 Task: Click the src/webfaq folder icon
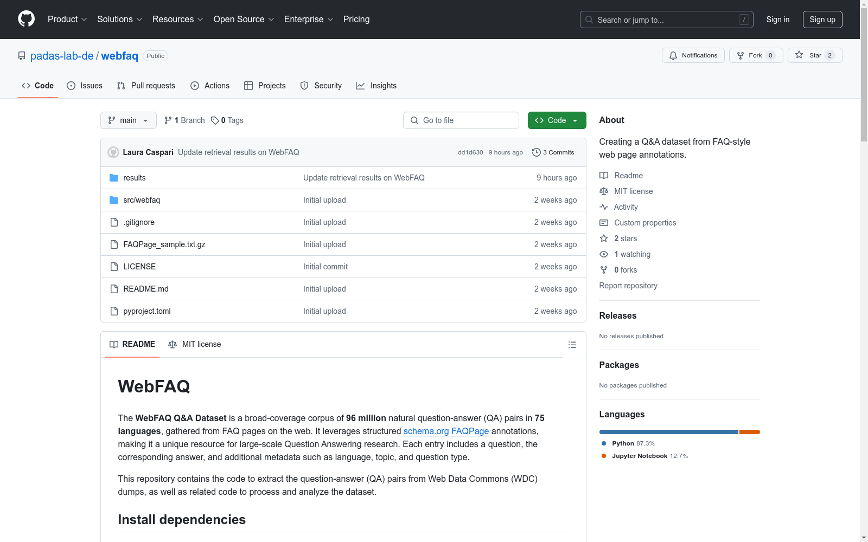click(114, 200)
